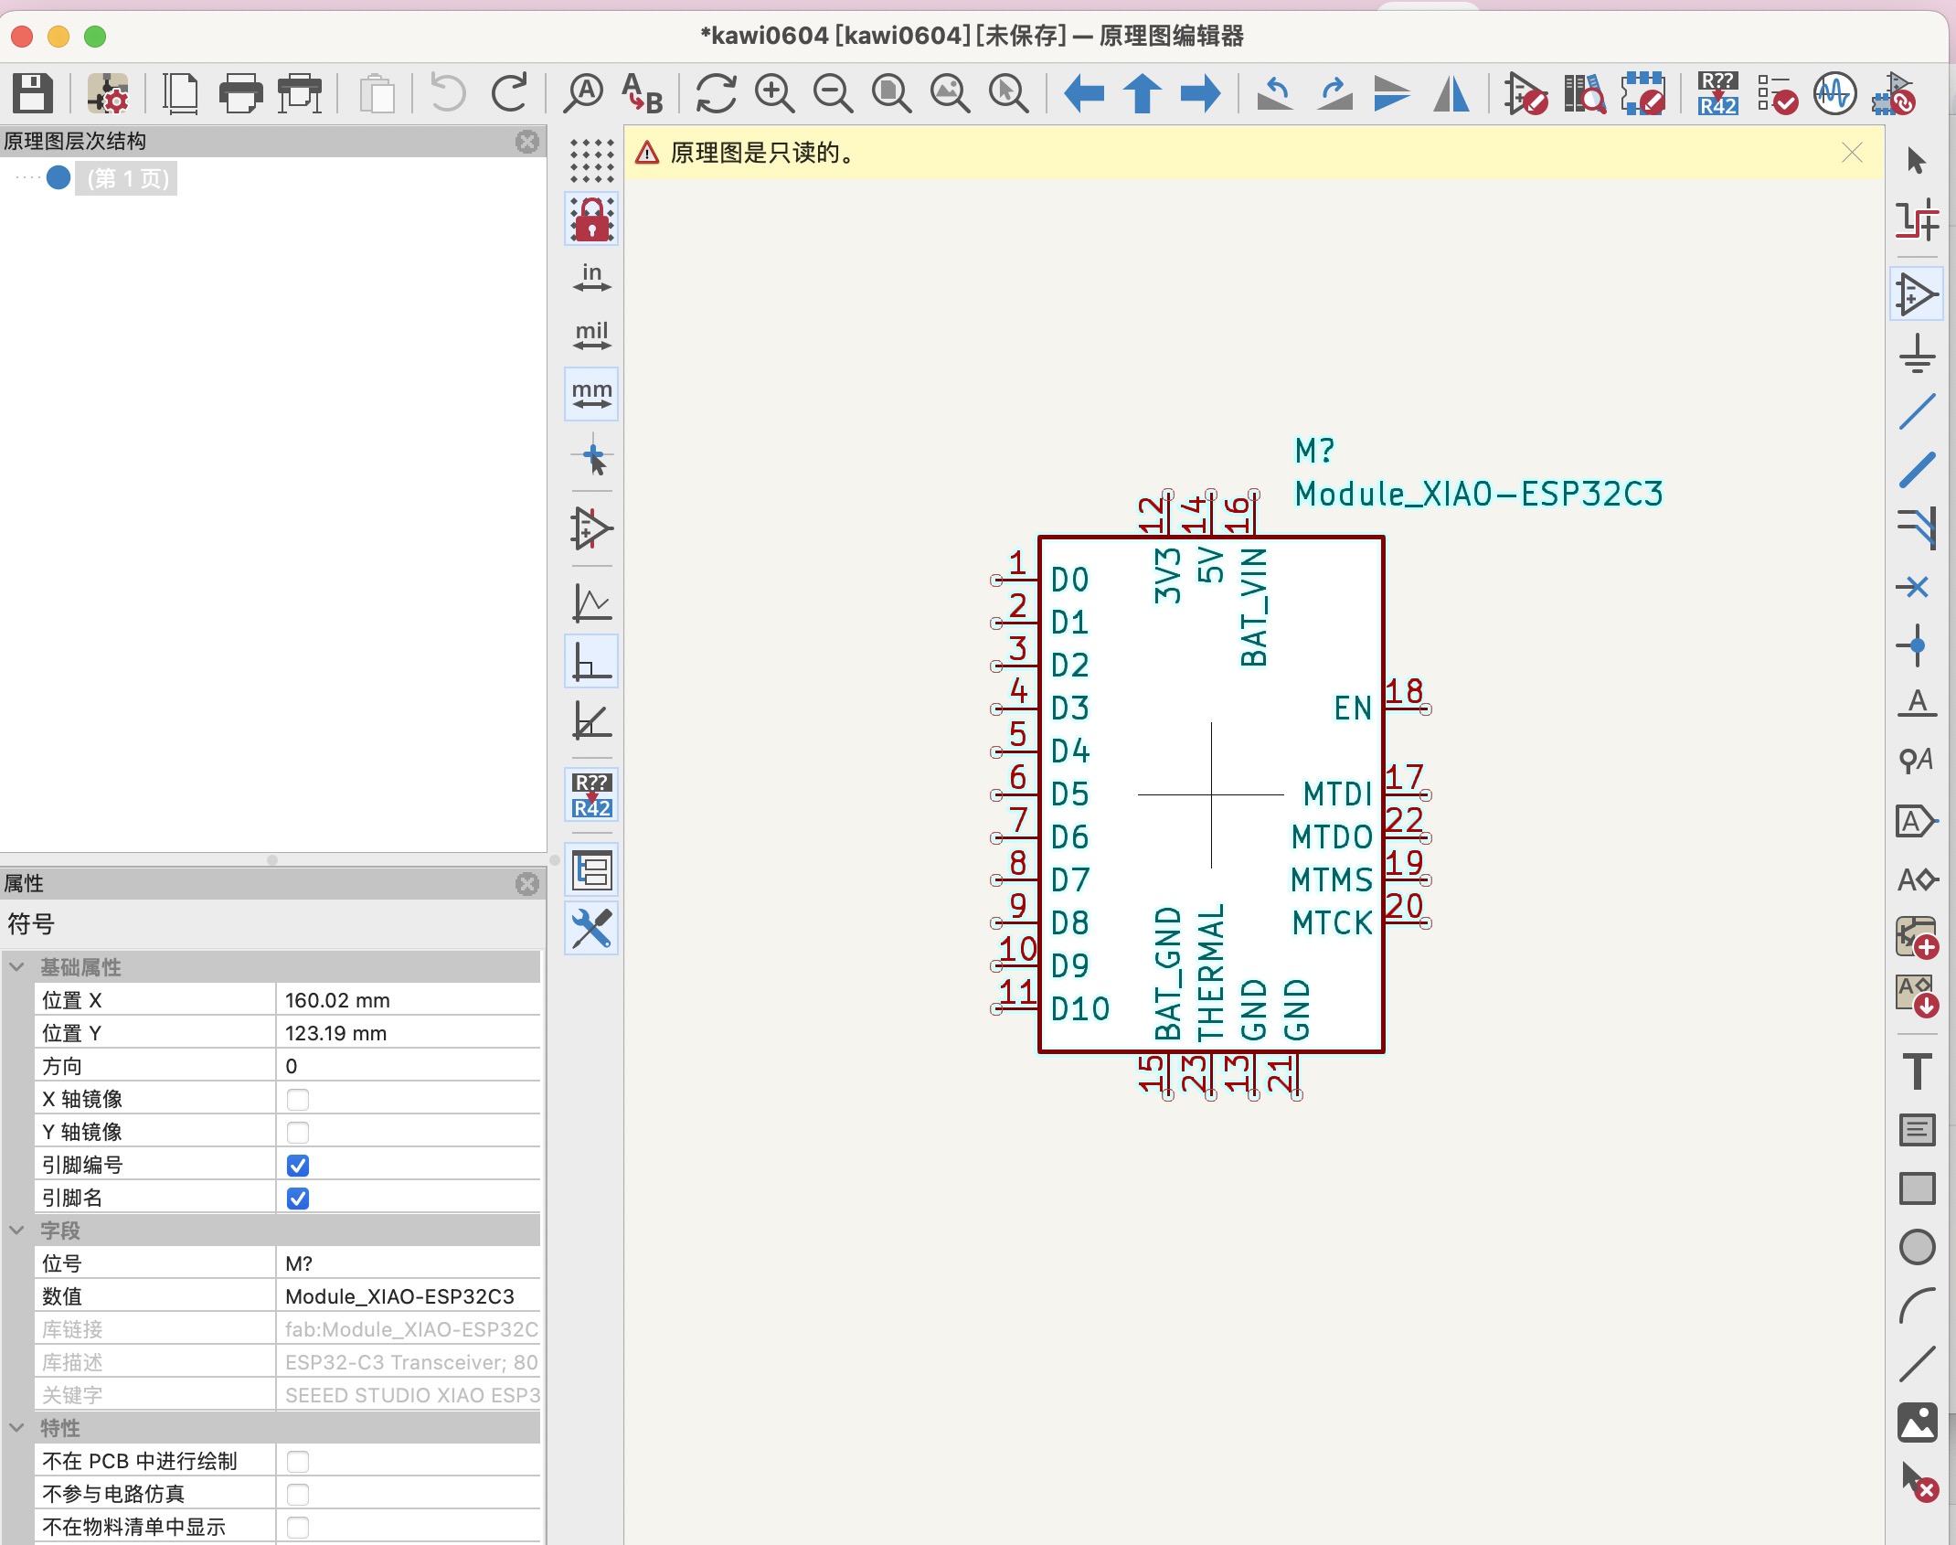The height and width of the screenshot is (1545, 1956).
Task: Select the Add Net Label tool
Action: pos(1917,703)
